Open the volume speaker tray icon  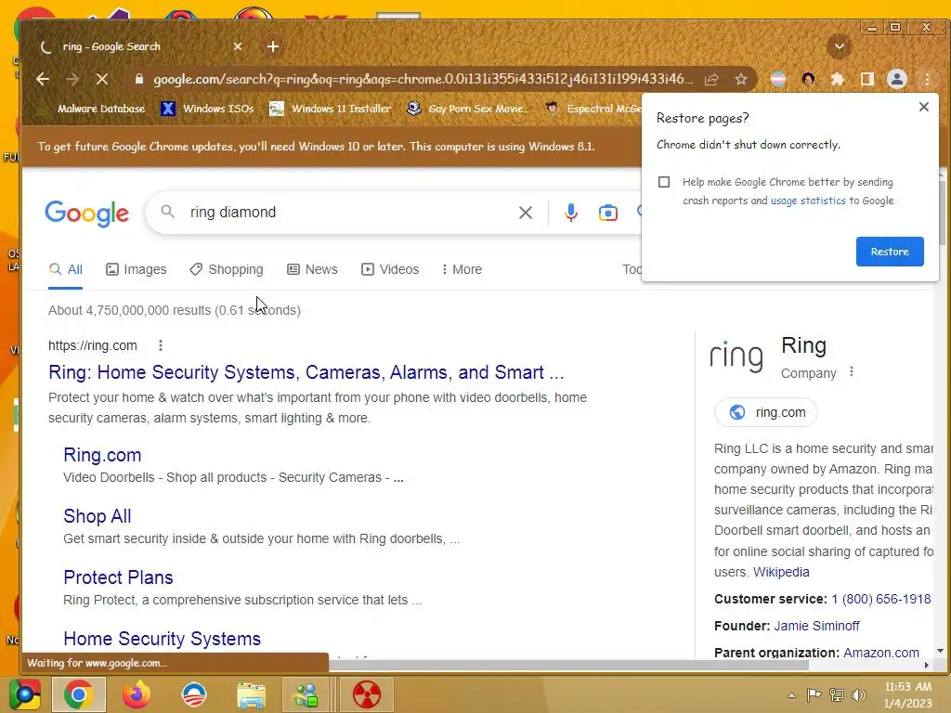pos(858,695)
